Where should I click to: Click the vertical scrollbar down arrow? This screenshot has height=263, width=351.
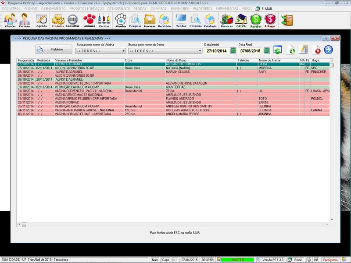pyautogui.click(x=332, y=220)
